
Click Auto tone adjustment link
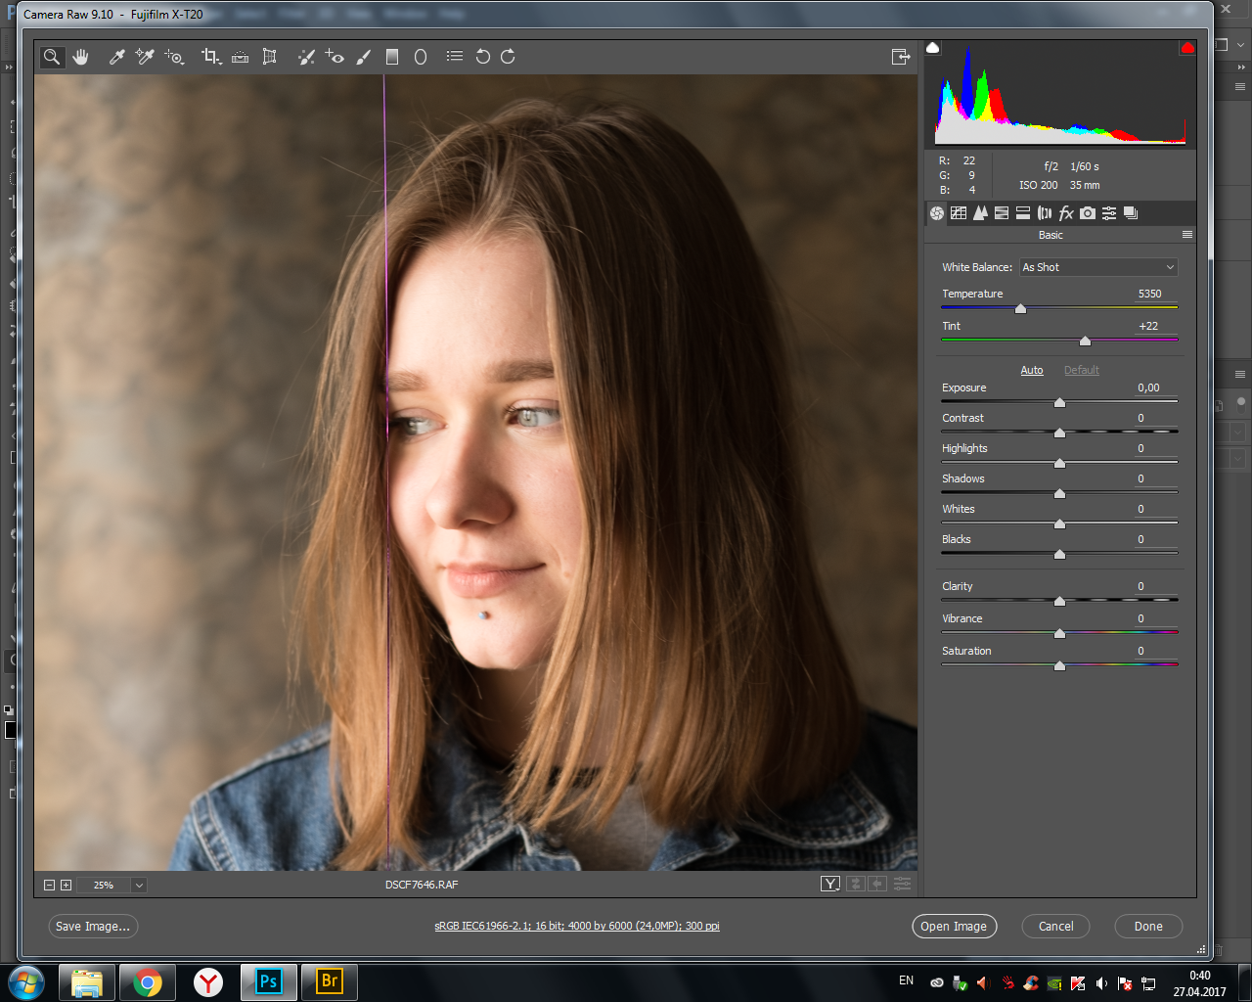tap(1032, 370)
